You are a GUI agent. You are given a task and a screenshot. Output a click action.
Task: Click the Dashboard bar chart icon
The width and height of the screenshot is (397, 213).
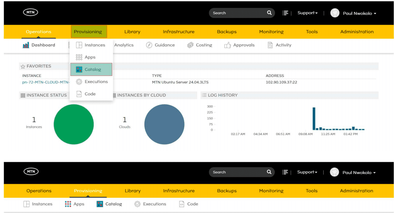coord(26,45)
